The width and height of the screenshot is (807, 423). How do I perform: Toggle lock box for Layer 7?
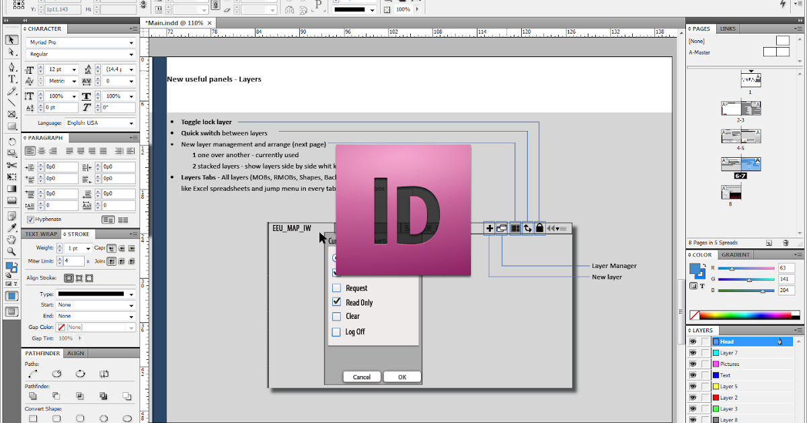pyautogui.click(x=705, y=353)
